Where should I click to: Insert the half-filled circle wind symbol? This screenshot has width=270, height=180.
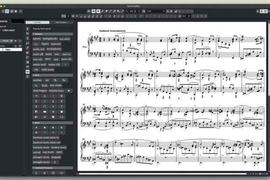tap(36, 112)
